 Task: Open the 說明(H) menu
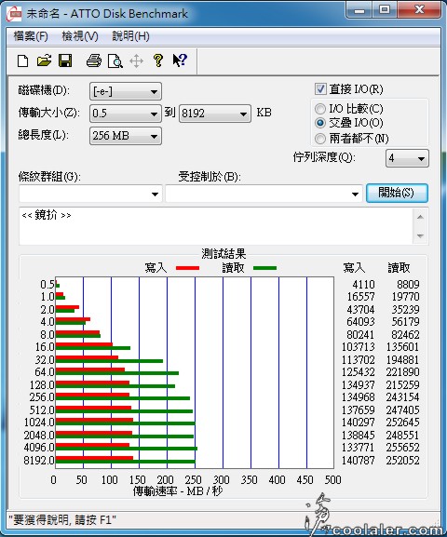pyautogui.click(x=130, y=36)
